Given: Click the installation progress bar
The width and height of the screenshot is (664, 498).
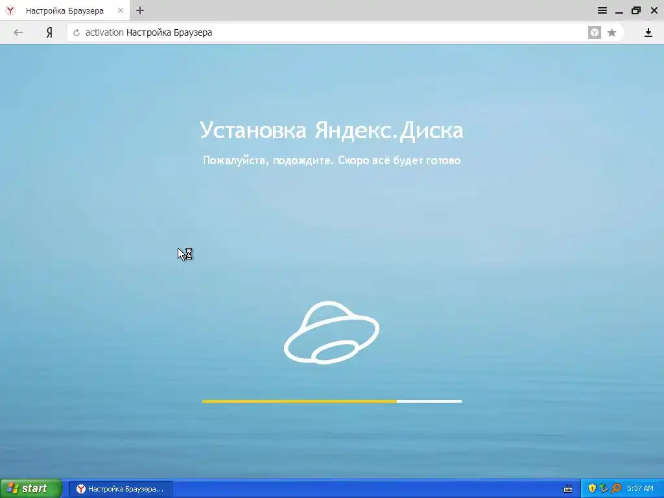Looking at the screenshot, I should click(x=332, y=401).
